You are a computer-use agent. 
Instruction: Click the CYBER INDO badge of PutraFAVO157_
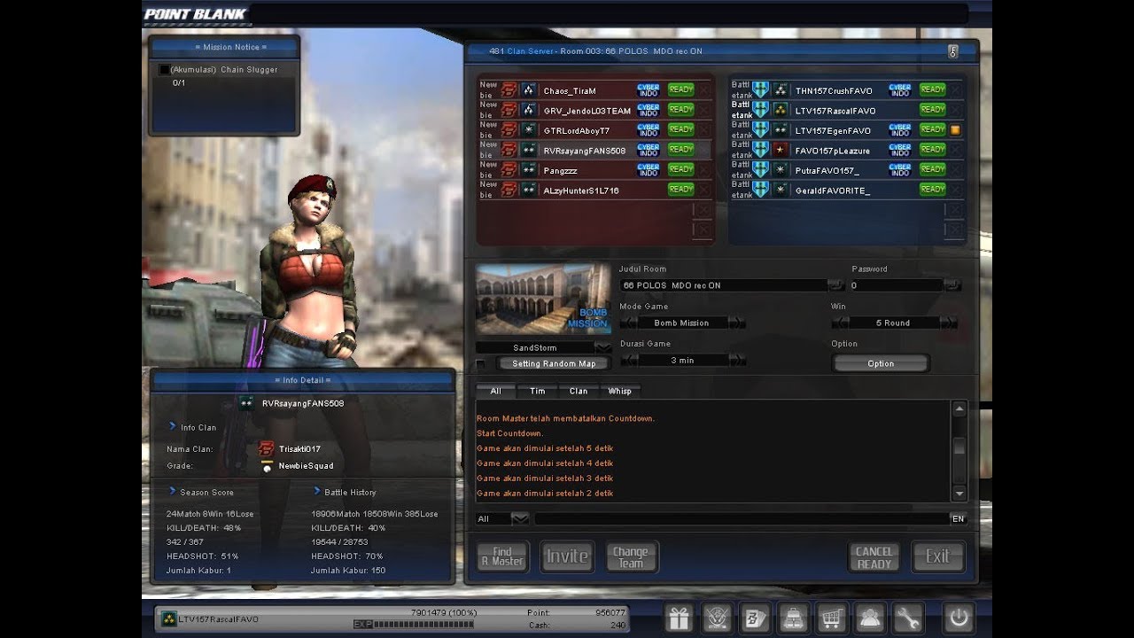[900, 169]
